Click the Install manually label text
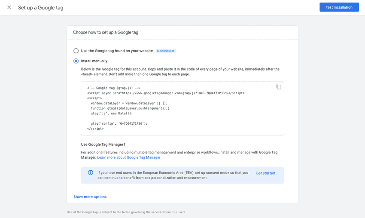 click(94, 61)
